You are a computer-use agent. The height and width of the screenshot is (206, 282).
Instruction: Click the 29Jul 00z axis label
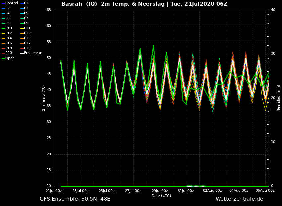coord(160,191)
